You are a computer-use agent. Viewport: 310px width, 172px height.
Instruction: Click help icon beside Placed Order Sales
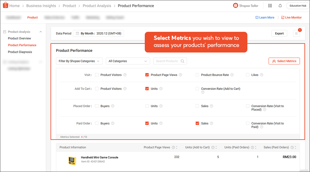tap(211, 106)
